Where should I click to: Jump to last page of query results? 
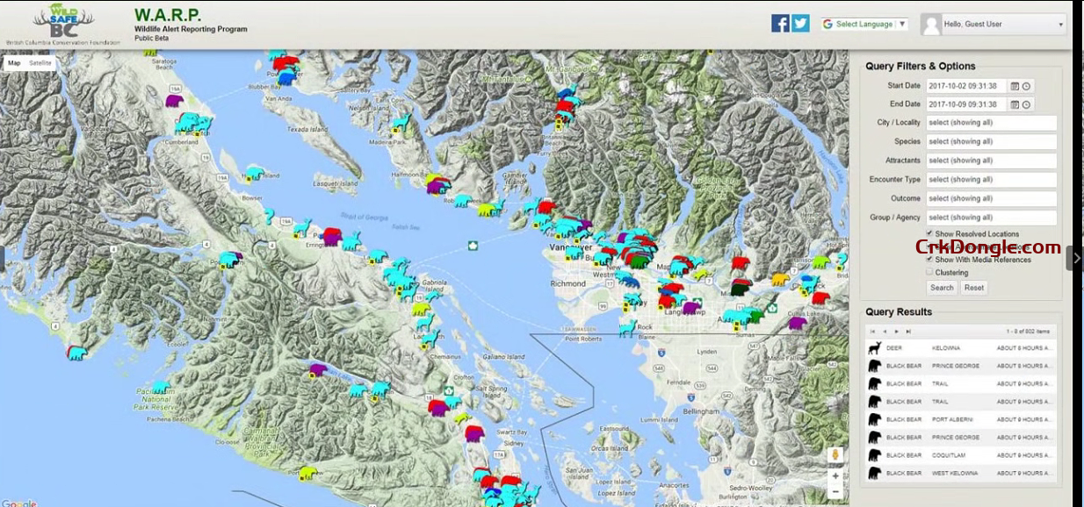coord(907,332)
